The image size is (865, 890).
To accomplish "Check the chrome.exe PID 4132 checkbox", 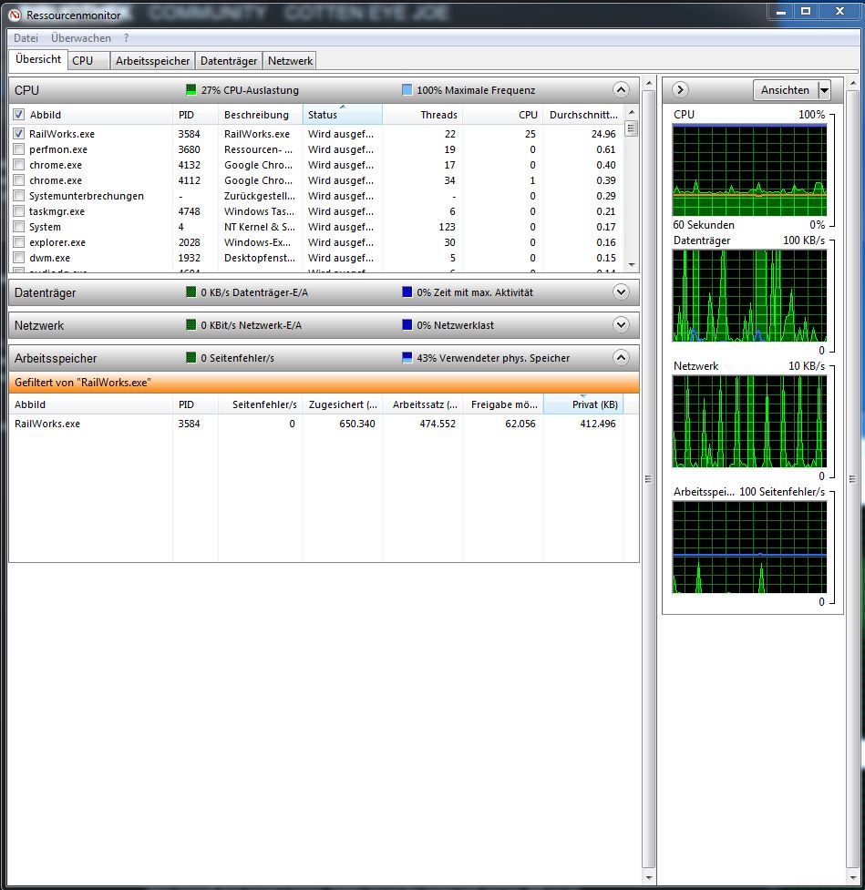I will click(19, 165).
